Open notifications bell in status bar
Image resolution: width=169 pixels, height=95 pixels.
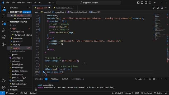tap(166, 93)
